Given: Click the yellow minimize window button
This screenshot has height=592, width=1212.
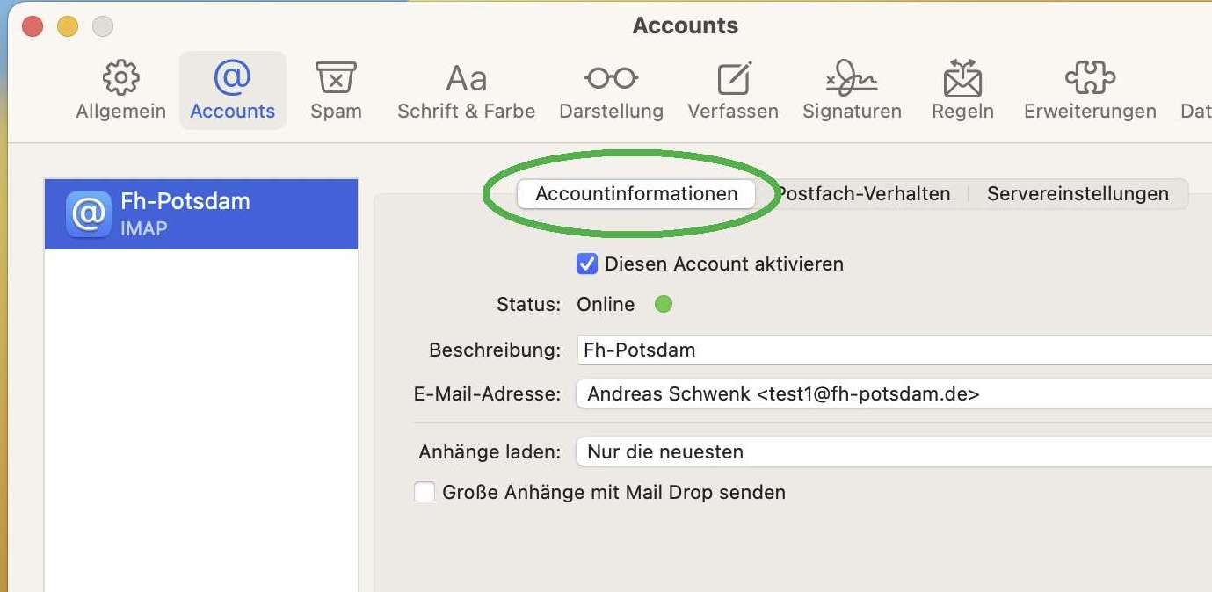Looking at the screenshot, I should (x=68, y=26).
